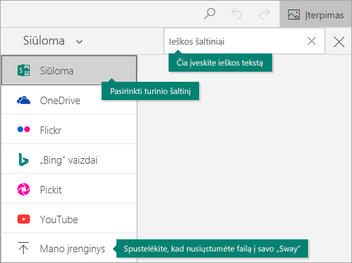Click the picture icon beside Įterpimas
This screenshot has height=263, width=352.
[294, 15]
